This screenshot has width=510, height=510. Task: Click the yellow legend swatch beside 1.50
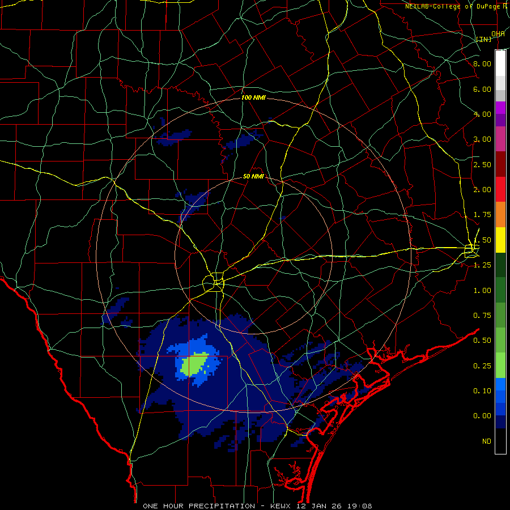[500, 240]
